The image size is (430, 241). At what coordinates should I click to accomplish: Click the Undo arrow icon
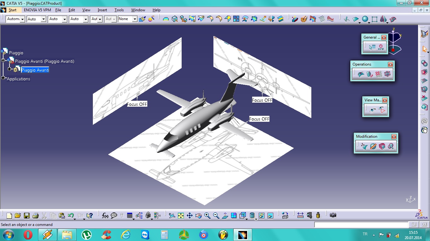tap(71, 216)
